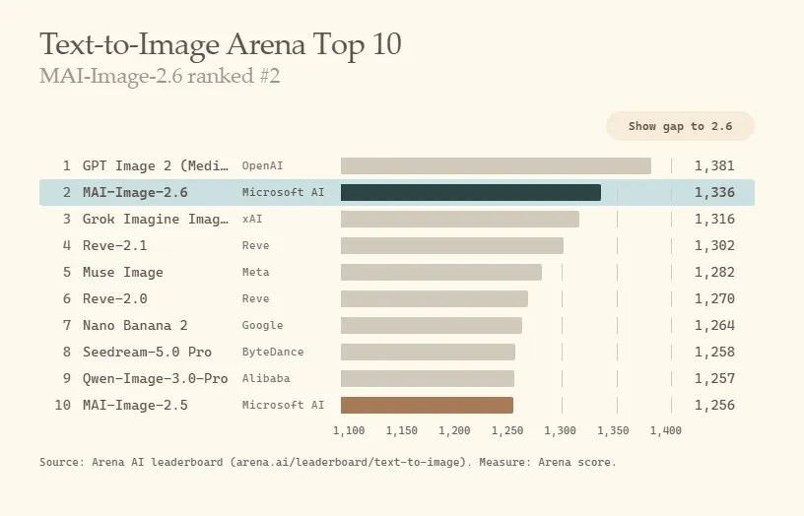Select the Qwen-Image-3.0-Pro model name
Image resolution: width=804 pixels, height=516 pixels.
(x=156, y=379)
